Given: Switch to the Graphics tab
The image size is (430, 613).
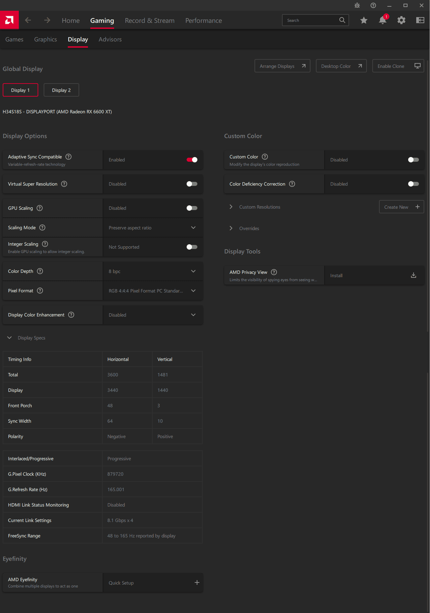Looking at the screenshot, I should coord(46,39).
